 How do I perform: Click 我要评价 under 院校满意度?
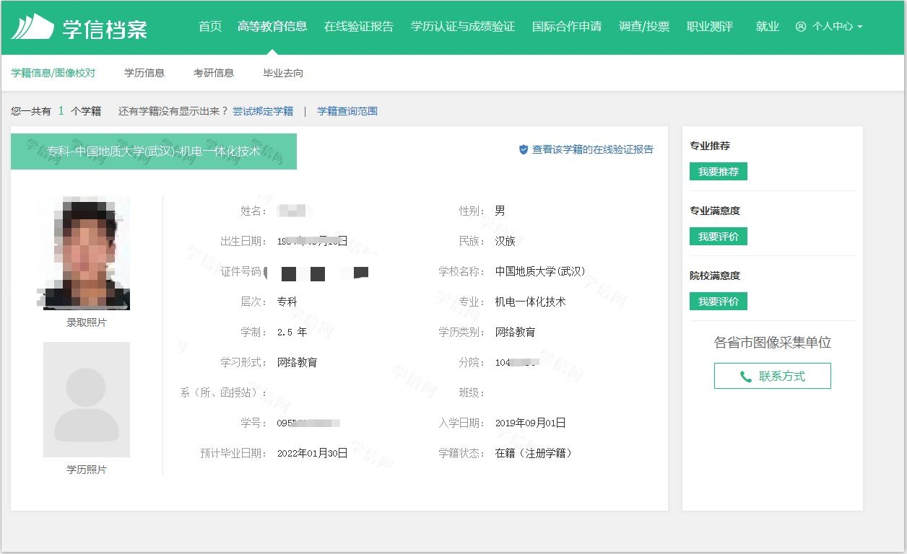pyautogui.click(x=718, y=302)
